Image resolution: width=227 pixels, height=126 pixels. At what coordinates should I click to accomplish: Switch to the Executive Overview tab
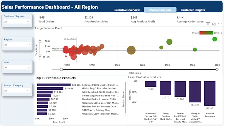[x=127, y=10]
